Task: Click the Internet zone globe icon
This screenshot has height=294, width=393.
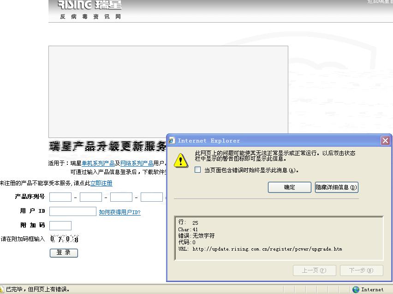Action: 356,289
